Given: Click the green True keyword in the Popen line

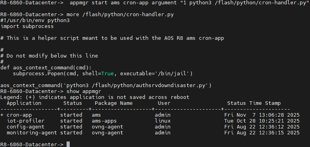Looking at the screenshot, I should point(108,74).
